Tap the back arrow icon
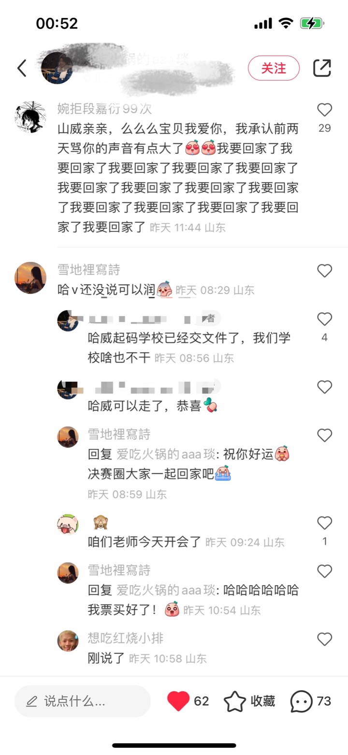The height and width of the screenshot is (755, 348). pyautogui.click(x=22, y=68)
